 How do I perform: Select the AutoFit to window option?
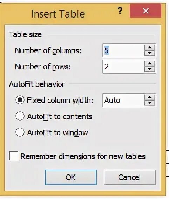[x=20, y=132]
